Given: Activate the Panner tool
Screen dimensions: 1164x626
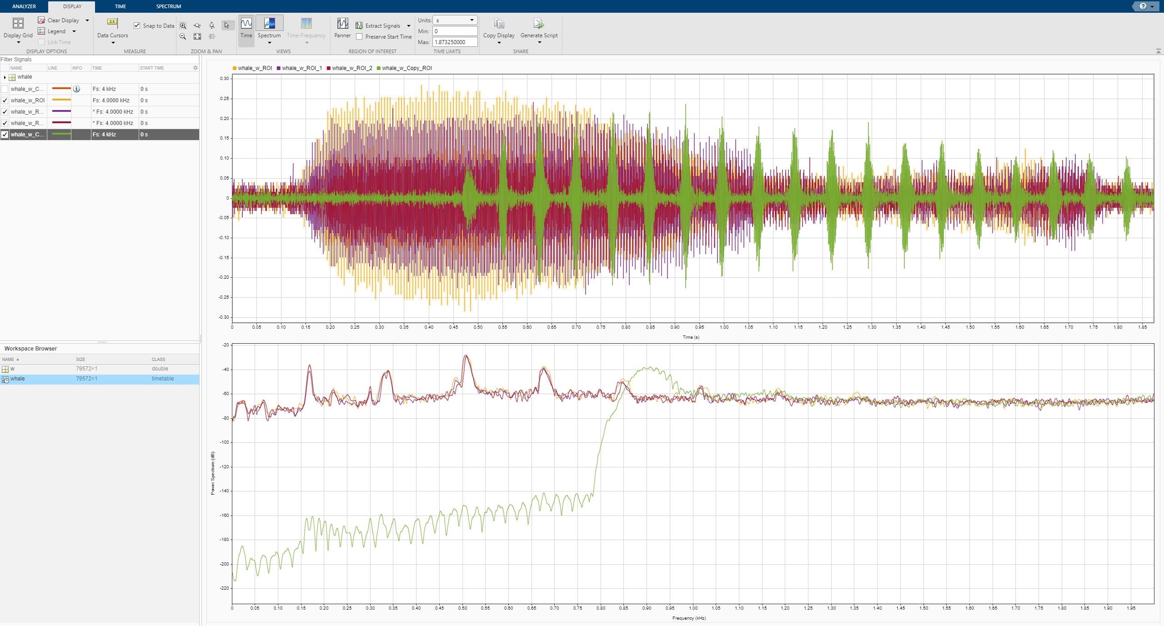Looking at the screenshot, I should 342,24.
